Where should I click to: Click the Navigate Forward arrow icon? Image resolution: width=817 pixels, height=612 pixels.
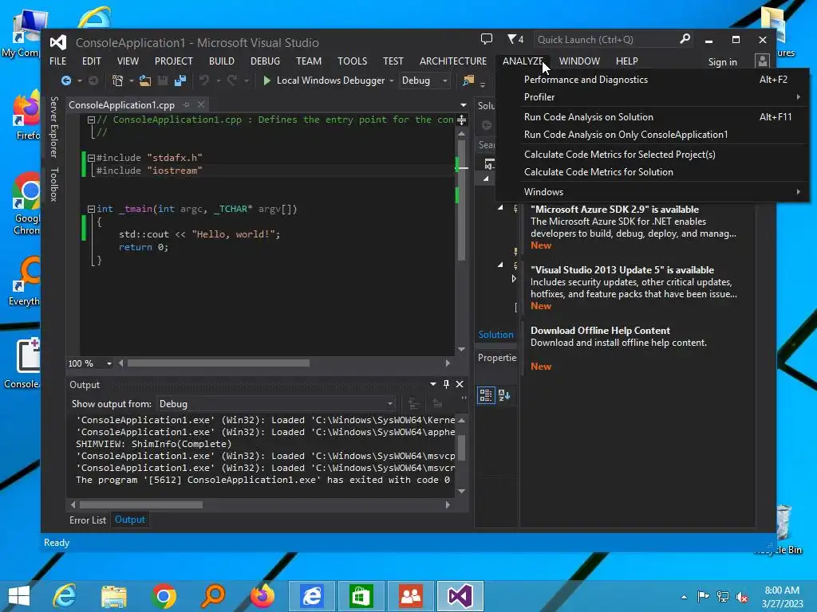[93, 80]
